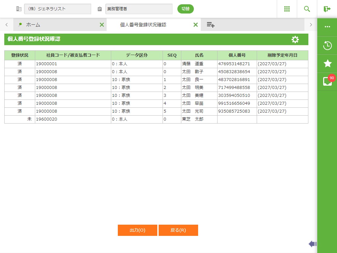Image resolution: width=337 pixels, height=253 pixels.
Task: Click the company name field (株)ジェネラリスト
Action: [x=58, y=9]
